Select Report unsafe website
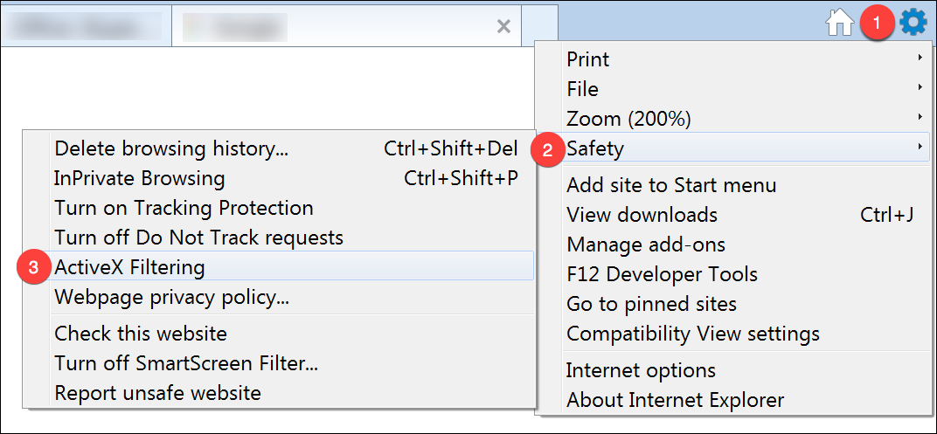937x434 pixels. [157, 393]
